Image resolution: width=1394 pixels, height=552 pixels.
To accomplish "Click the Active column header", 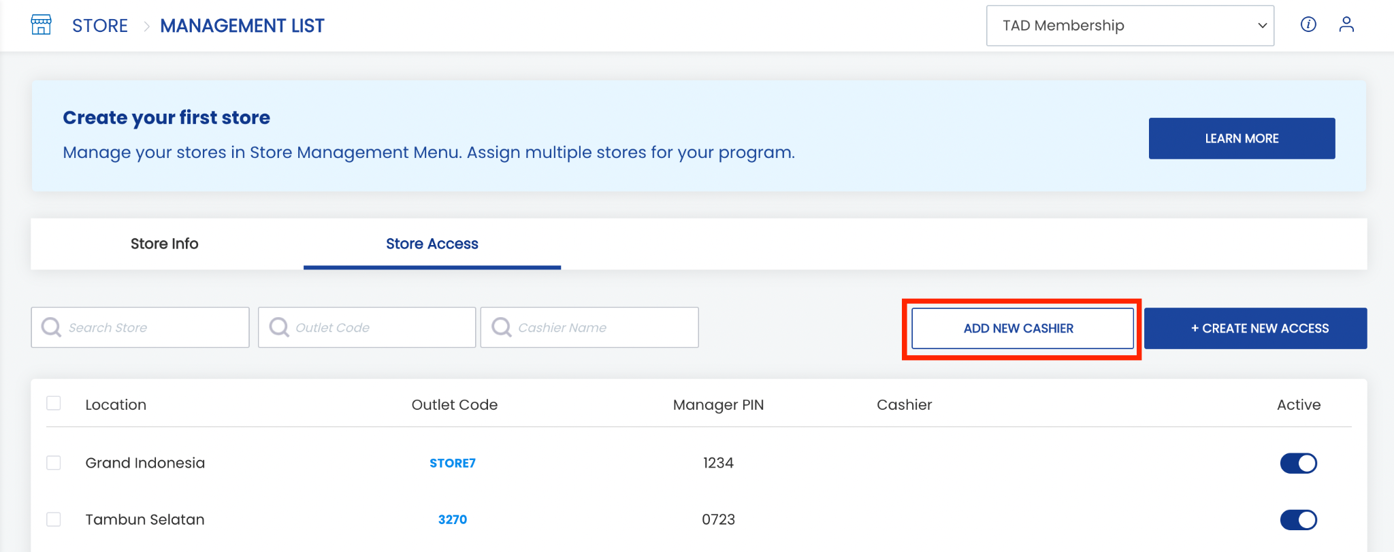I will (1299, 404).
